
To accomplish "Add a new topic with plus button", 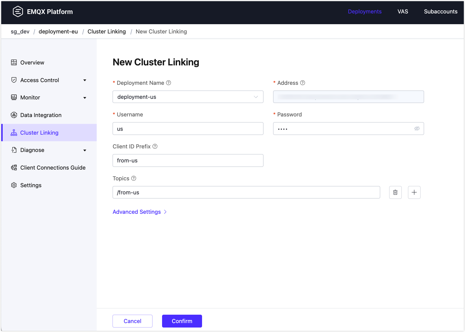I will (414, 192).
